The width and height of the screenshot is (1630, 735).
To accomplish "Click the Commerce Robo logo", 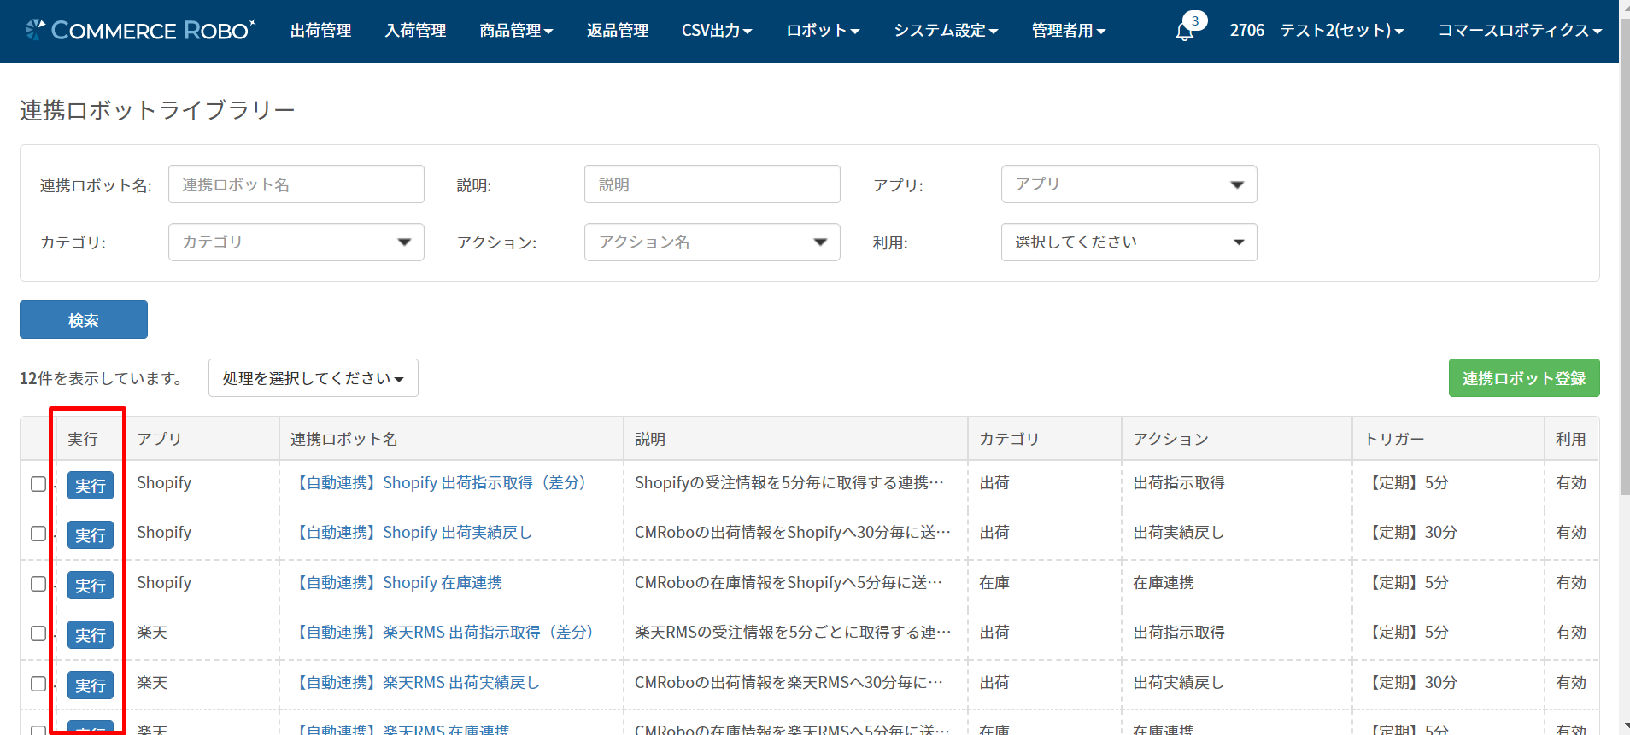I will point(140,30).
